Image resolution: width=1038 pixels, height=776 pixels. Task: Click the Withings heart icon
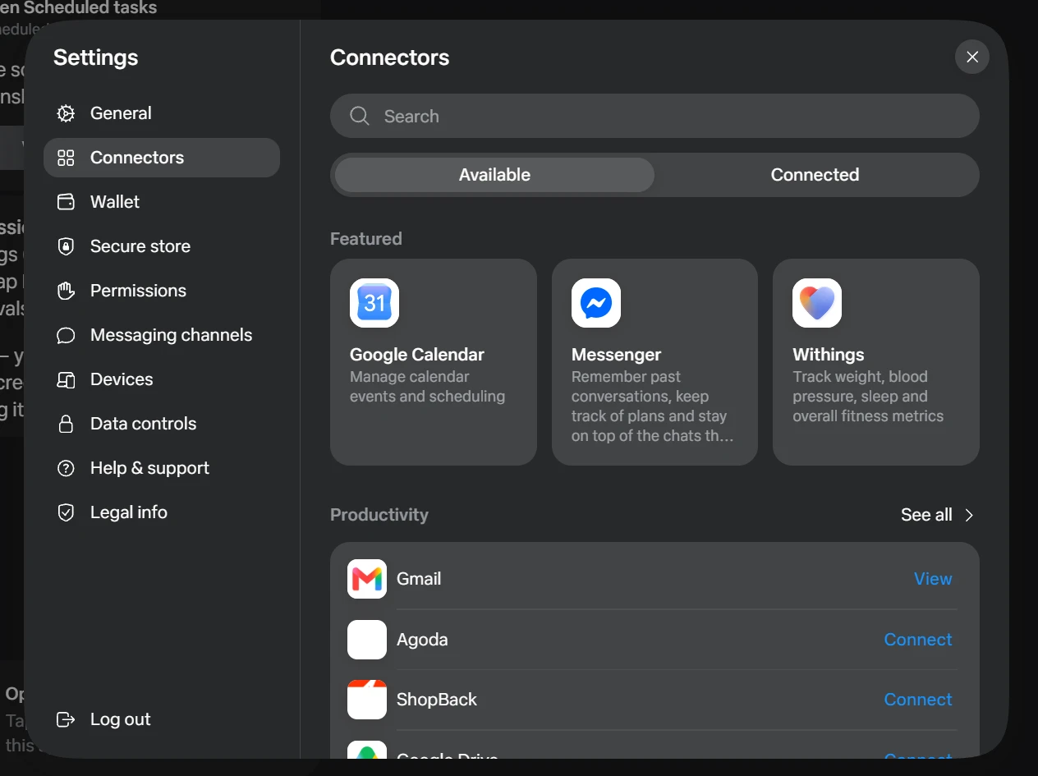point(817,303)
